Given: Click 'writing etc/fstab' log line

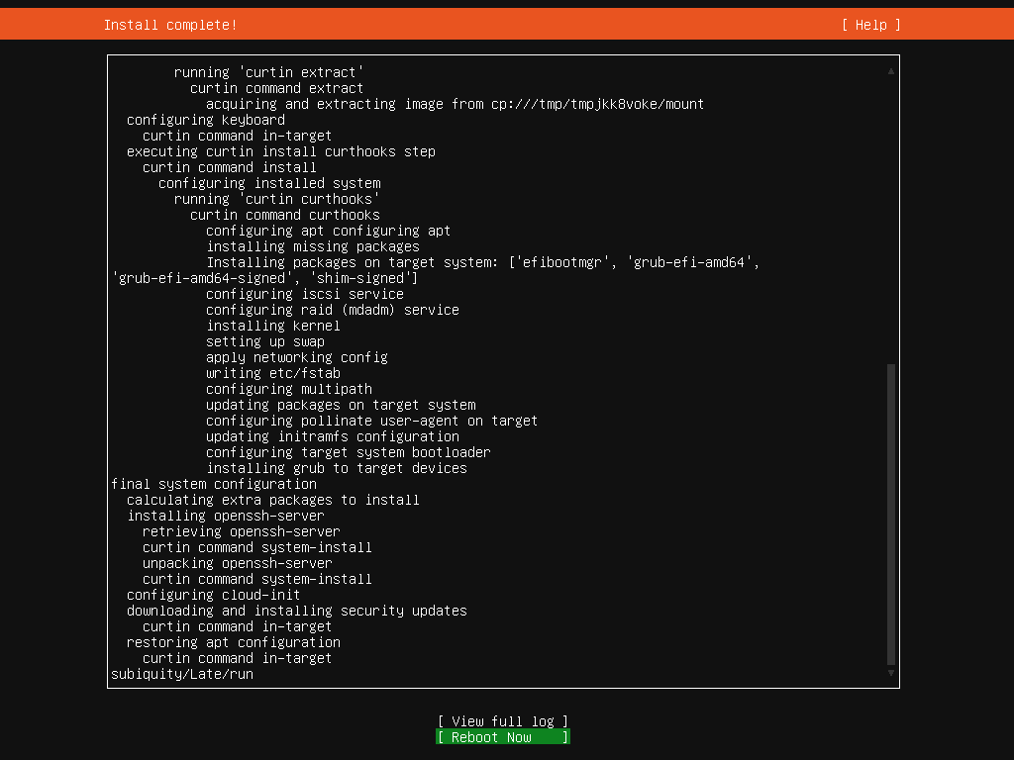Looking at the screenshot, I should pos(273,373).
